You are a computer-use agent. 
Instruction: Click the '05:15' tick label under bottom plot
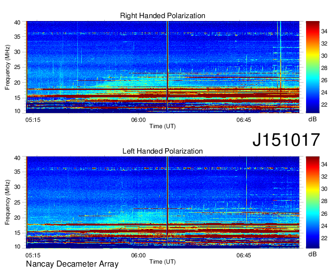(x=33, y=255)
